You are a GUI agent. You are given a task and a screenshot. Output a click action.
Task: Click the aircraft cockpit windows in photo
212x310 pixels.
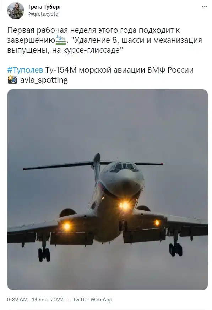pos(124,167)
